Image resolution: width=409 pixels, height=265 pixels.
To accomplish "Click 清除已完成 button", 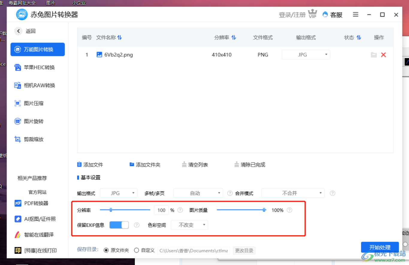I will coord(250,165).
